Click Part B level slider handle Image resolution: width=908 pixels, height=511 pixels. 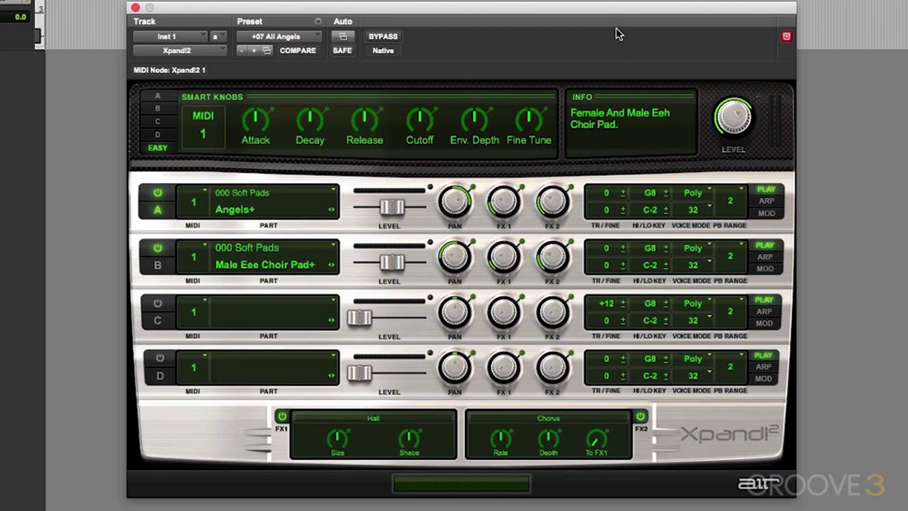[392, 262]
